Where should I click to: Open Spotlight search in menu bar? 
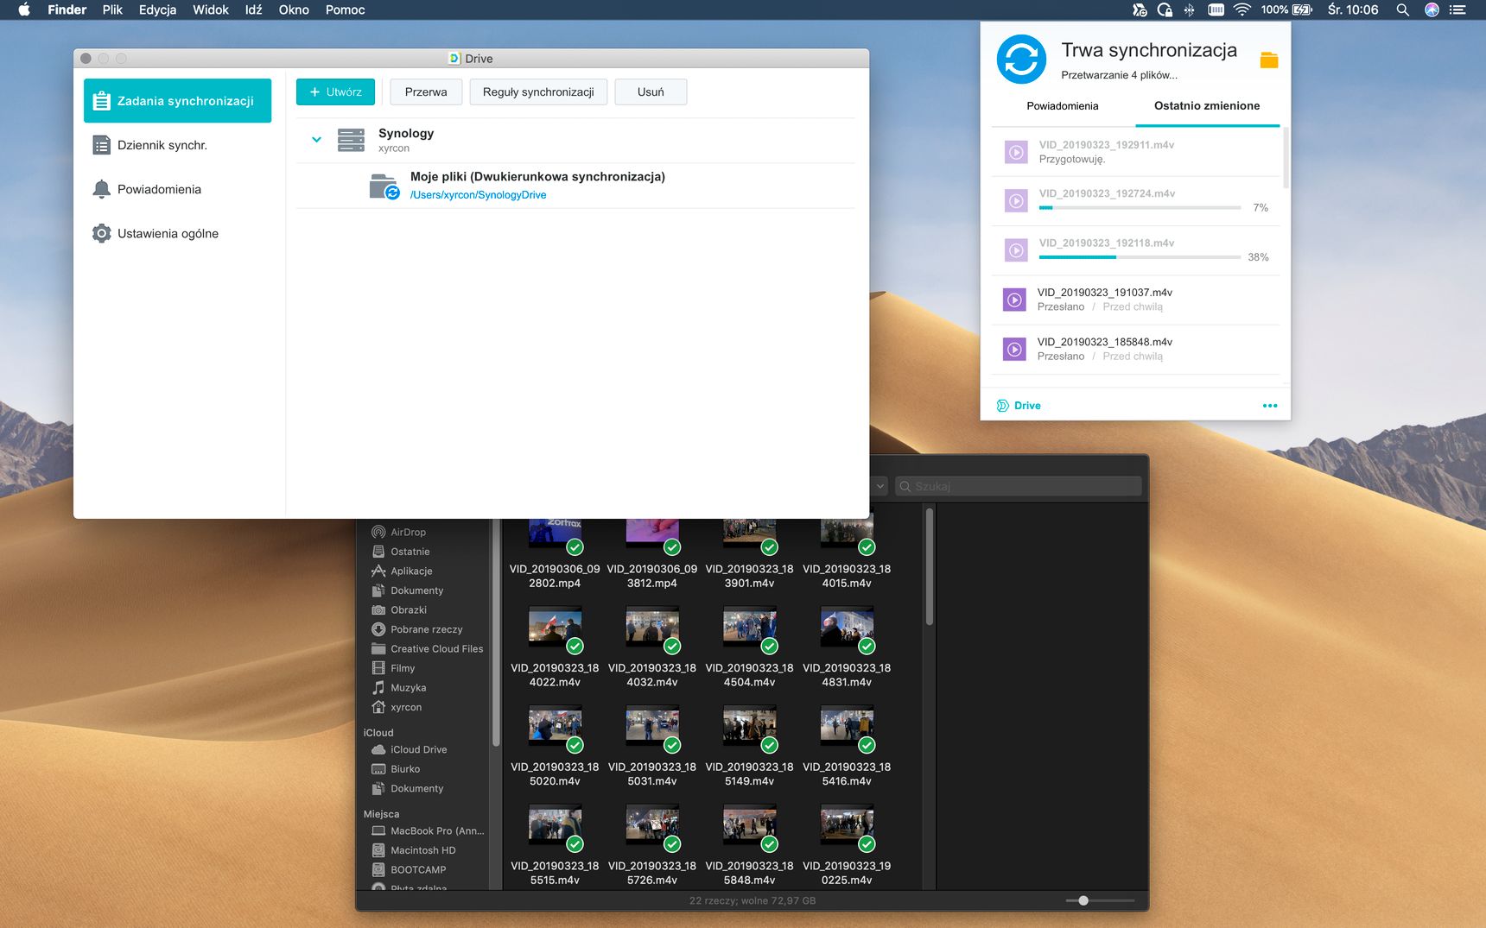tap(1402, 9)
